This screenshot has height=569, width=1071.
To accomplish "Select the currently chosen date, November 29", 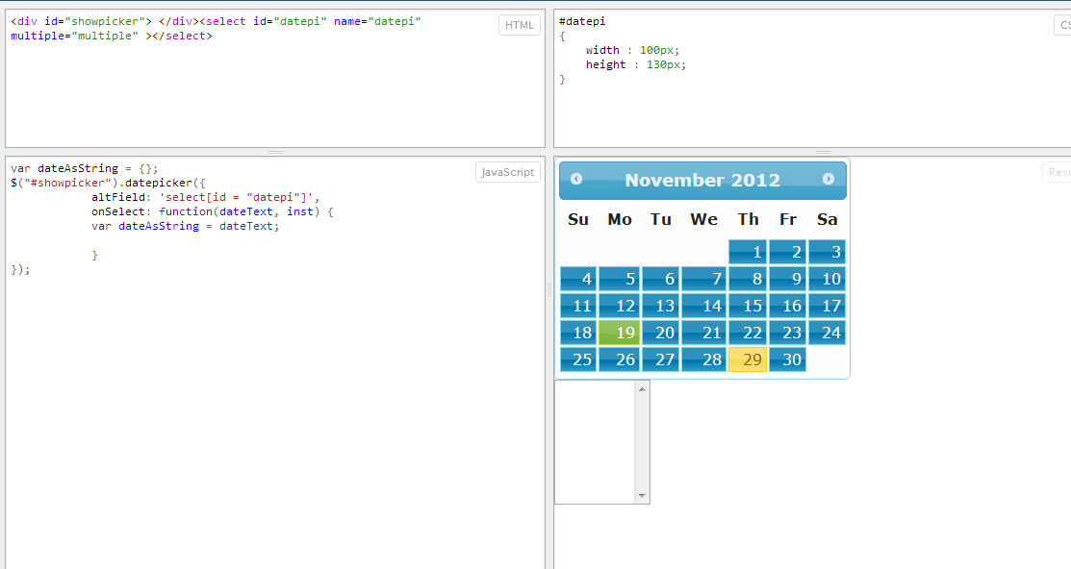I will 748,359.
